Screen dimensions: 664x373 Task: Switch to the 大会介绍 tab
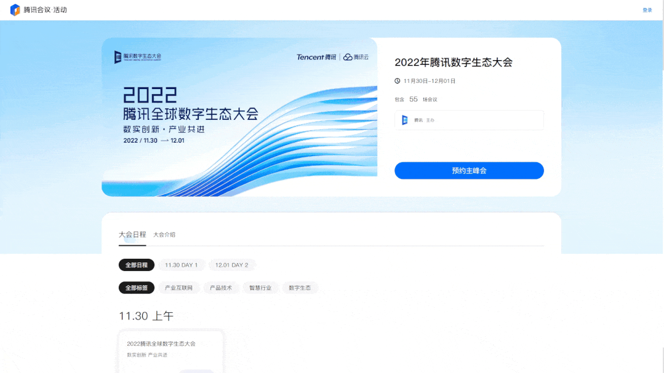(x=164, y=235)
